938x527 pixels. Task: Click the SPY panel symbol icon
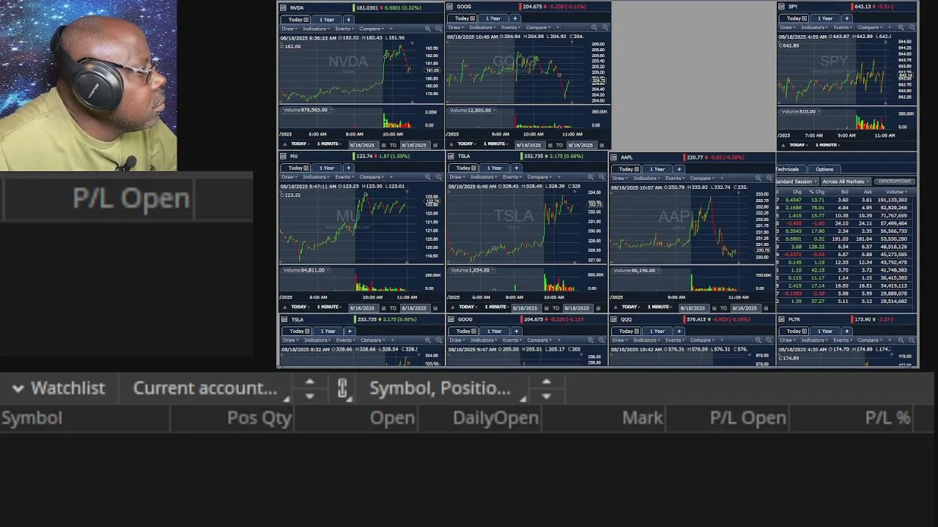click(x=781, y=7)
